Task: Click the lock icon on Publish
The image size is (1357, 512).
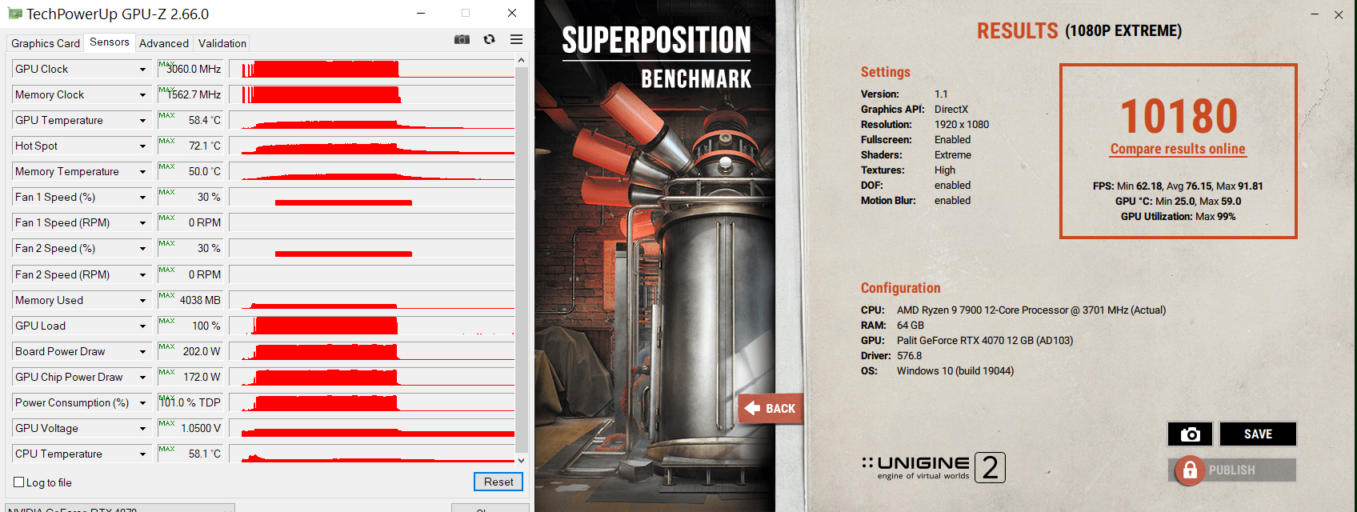Action: (1190, 470)
